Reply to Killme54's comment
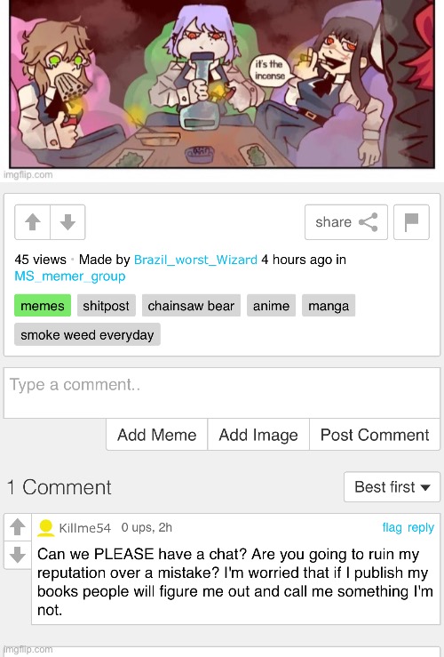Screen dimensions: 444x657 pos(421,527)
